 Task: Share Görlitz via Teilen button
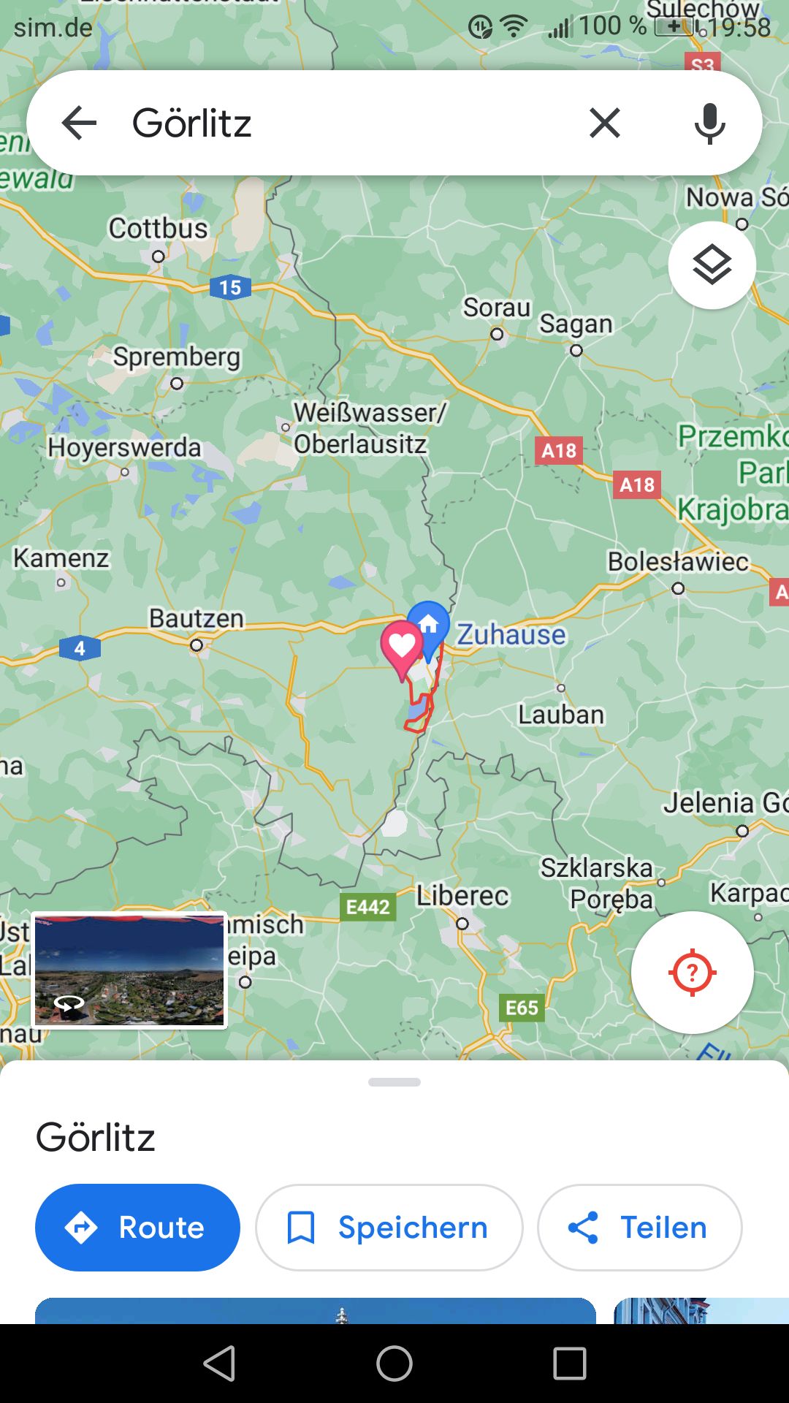click(x=639, y=1228)
